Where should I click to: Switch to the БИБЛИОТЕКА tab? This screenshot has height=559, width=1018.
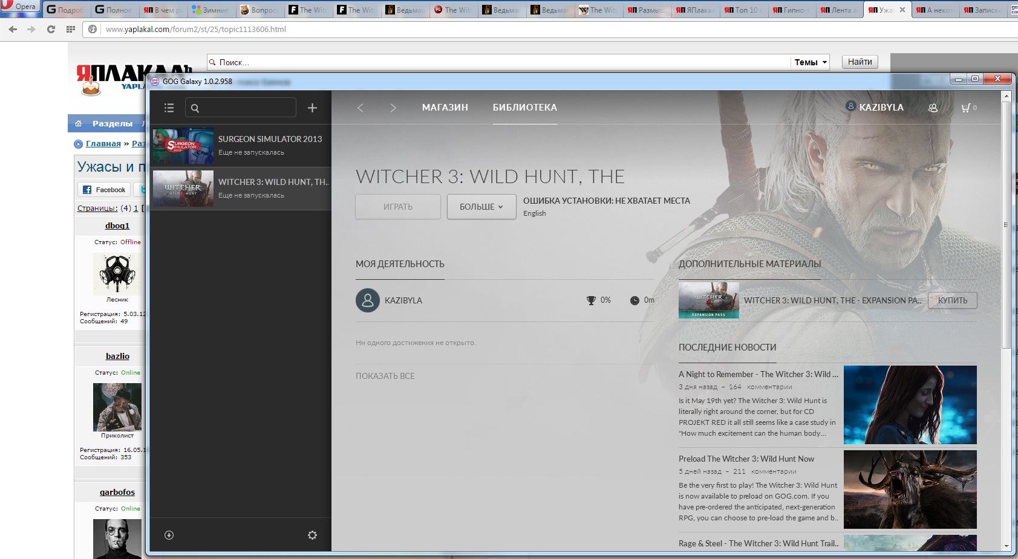pyautogui.click(x=525, y=108)
